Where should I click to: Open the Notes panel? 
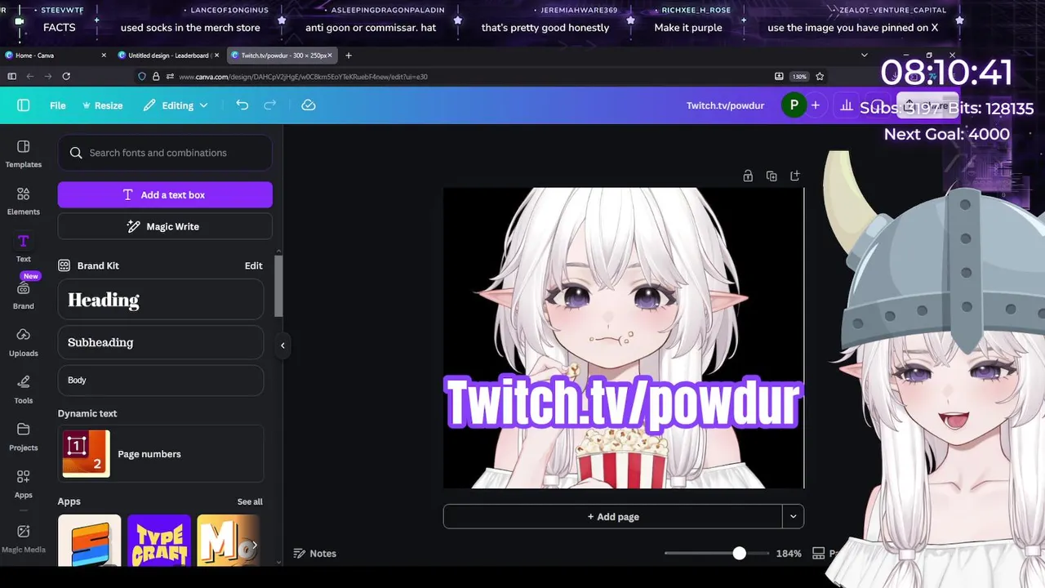(314, 553)
